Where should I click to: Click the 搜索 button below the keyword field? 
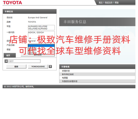click(16, 66)
